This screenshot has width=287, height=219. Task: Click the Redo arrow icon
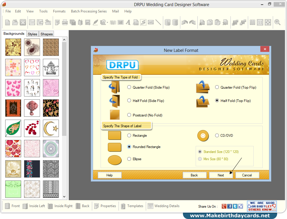coord(192,22)
